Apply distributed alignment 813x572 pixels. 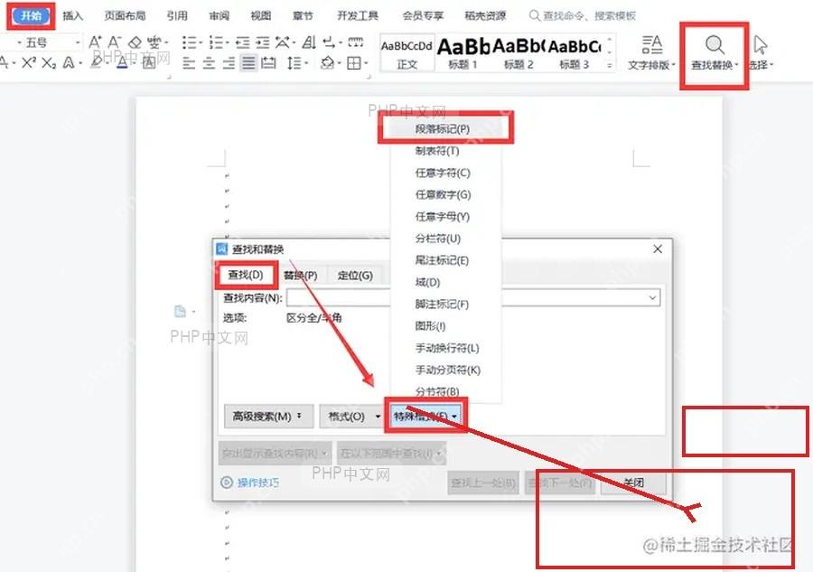point(268,64)
